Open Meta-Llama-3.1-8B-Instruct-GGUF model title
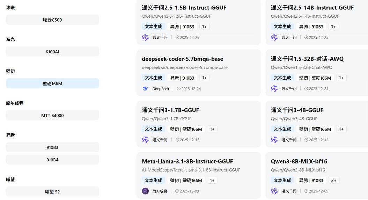 click(x=187, y=161)
